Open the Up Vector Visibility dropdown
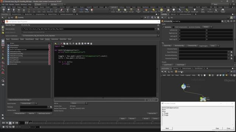The width and height of the screenshot is (236, 132). 207,27
